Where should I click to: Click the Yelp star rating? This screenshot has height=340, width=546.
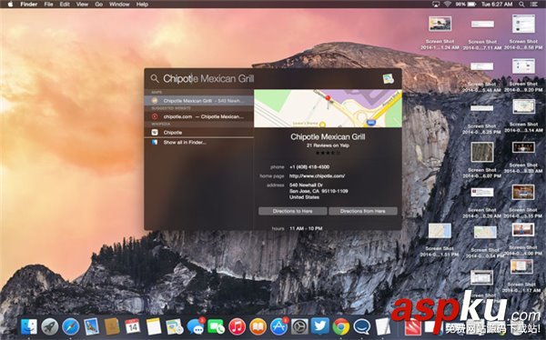[x=328, y=153]
